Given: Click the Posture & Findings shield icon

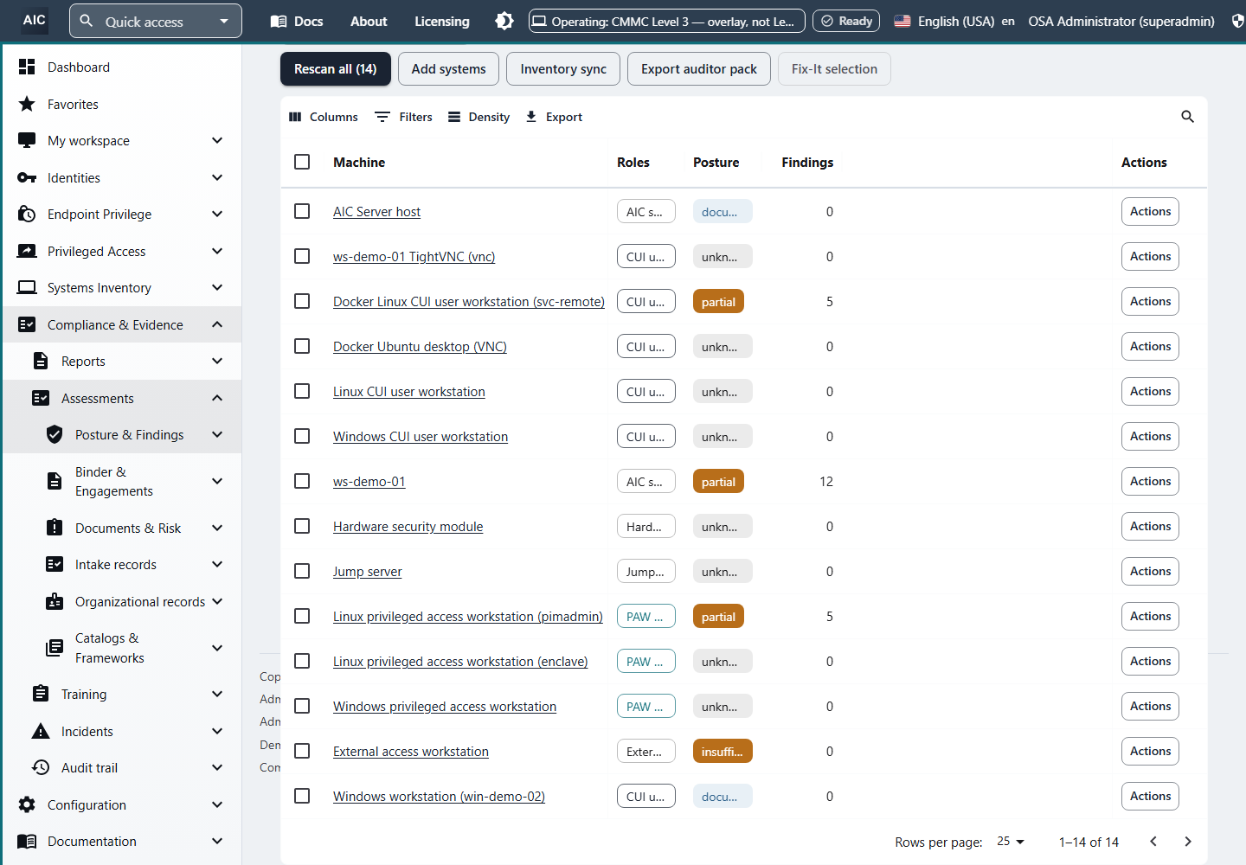Looking at the screenshot, I should click(x=55, y=434).
